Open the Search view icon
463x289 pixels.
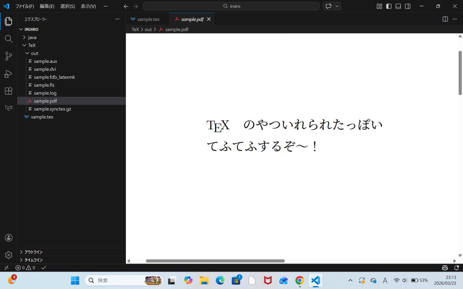click(x=8, y=39)
